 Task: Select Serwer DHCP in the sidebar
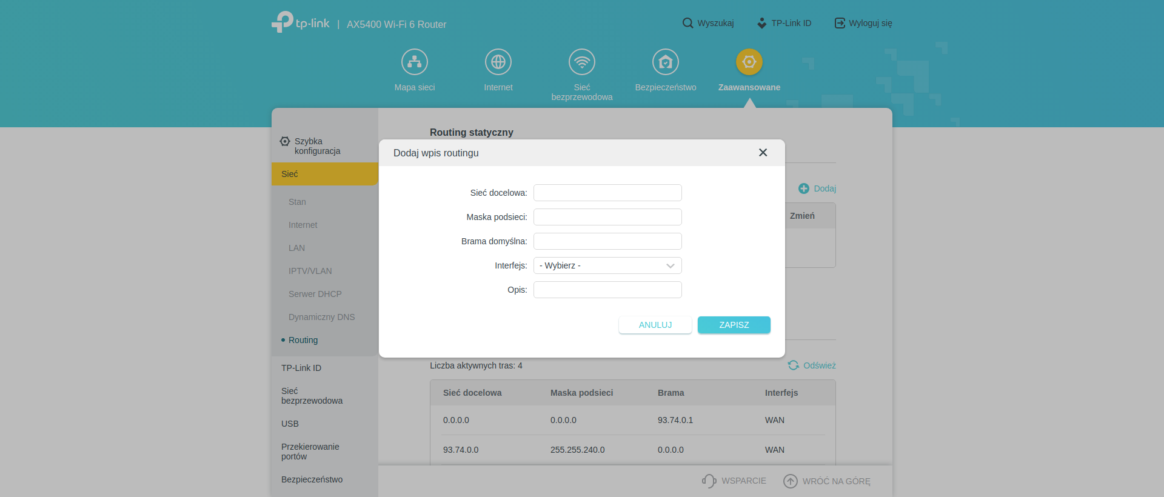pyautogui.click(x=315, y=294)
